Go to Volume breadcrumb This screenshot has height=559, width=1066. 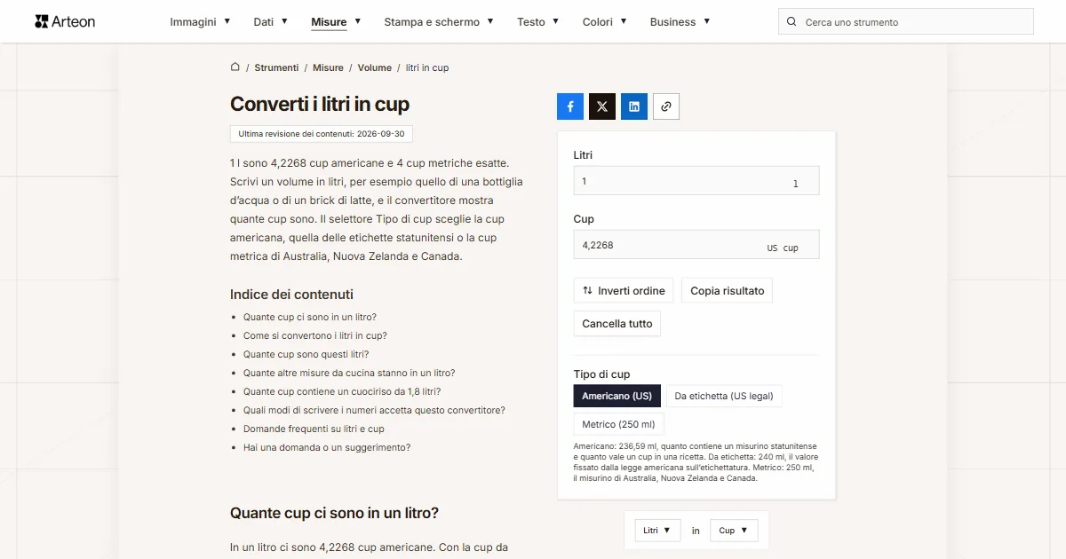tap(375, 67)
